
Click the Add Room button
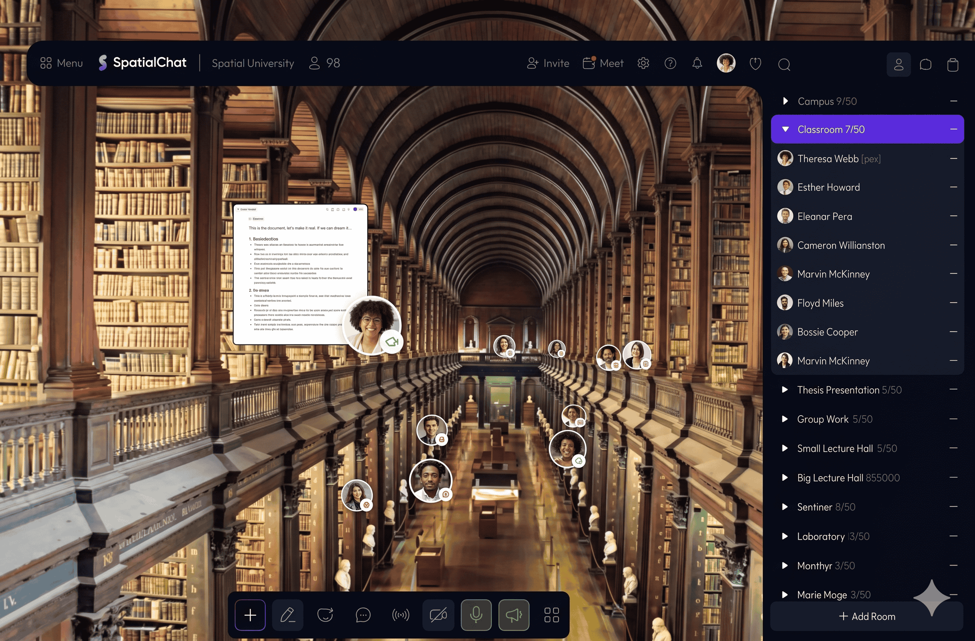coord(867,616)
